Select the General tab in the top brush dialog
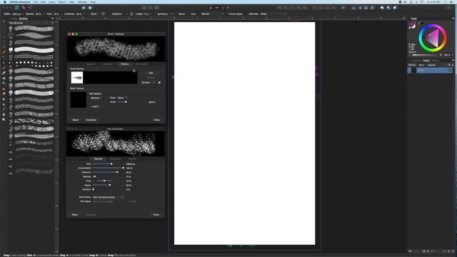Screen dimensions: 457x257 [91, 64]
